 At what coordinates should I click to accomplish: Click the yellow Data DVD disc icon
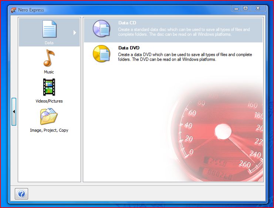[102, 53]
